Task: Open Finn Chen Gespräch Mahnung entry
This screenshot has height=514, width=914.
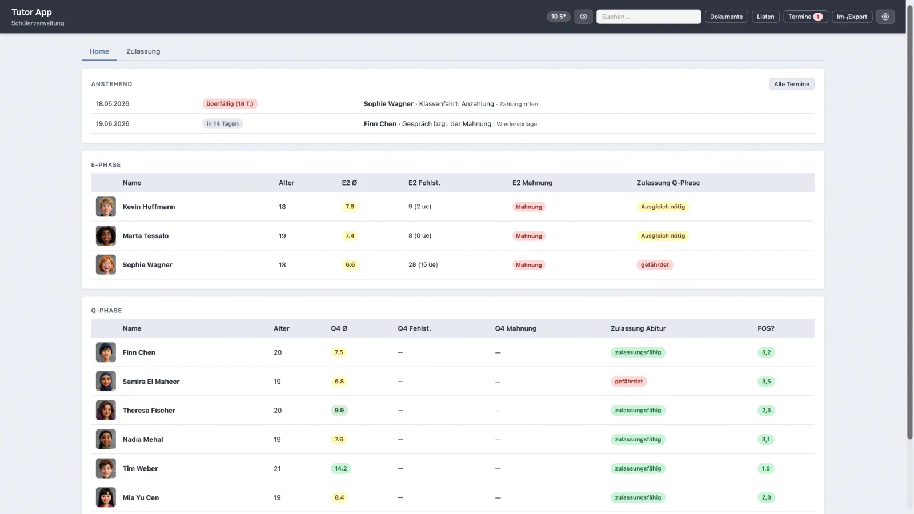Action: [450, 124]
